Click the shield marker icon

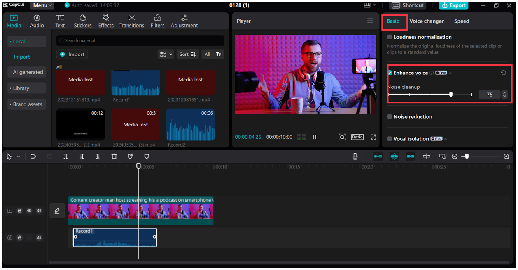pyautogui.click(x=147, y=156)
